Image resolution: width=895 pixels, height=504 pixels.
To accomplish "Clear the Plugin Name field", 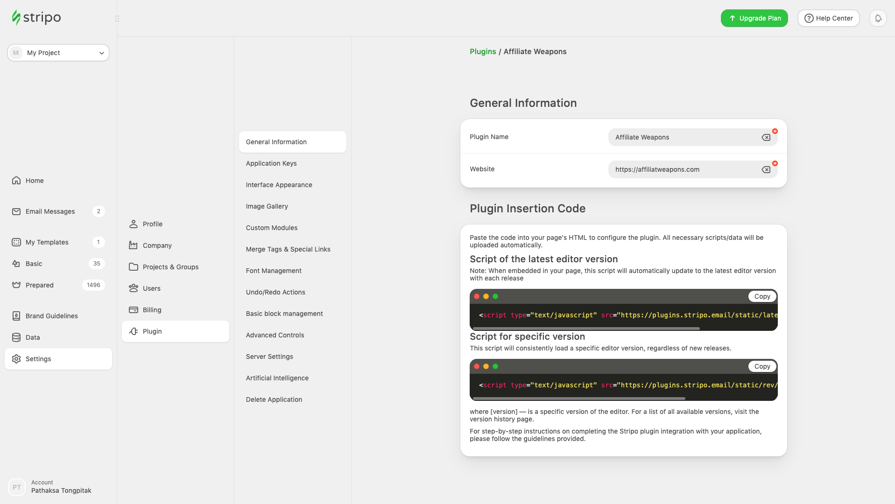I will [766, 137].
